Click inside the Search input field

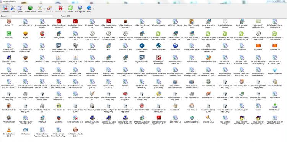tap(33, 16)
